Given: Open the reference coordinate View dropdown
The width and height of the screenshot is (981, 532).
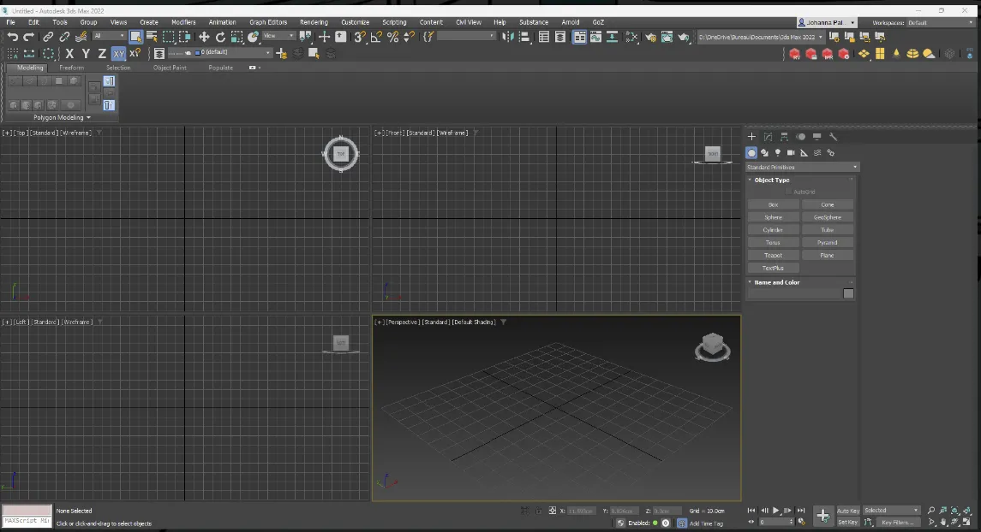Looking at the screenshot, I should (x=278, y=36).
